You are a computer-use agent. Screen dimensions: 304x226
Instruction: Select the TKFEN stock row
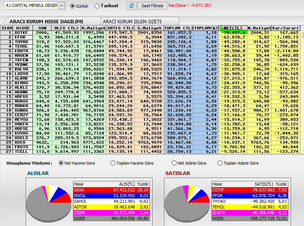click(x=150, y=60)
